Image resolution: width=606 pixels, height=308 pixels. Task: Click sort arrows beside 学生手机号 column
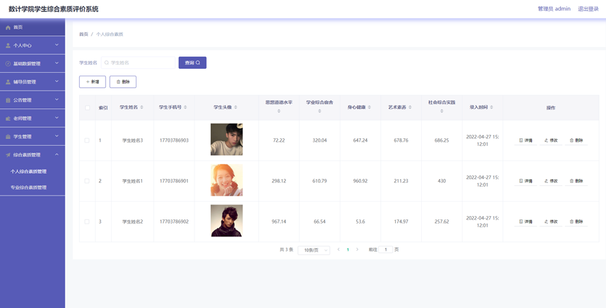[186, 107]
